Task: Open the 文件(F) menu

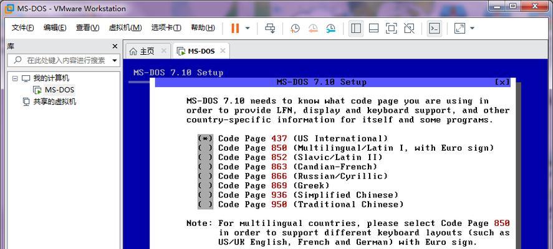Action: 22,28
